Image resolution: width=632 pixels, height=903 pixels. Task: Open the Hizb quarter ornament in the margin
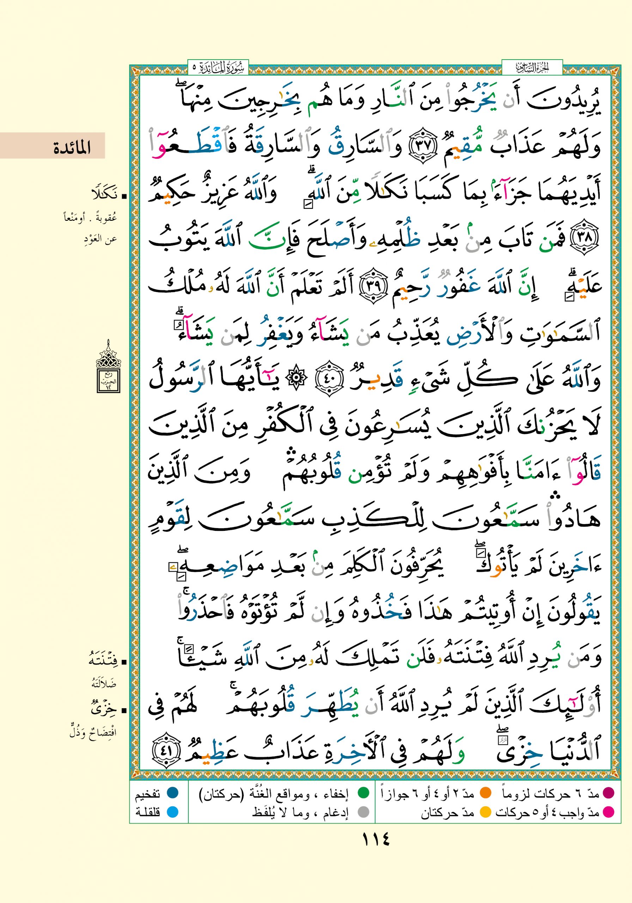[109, 367]
